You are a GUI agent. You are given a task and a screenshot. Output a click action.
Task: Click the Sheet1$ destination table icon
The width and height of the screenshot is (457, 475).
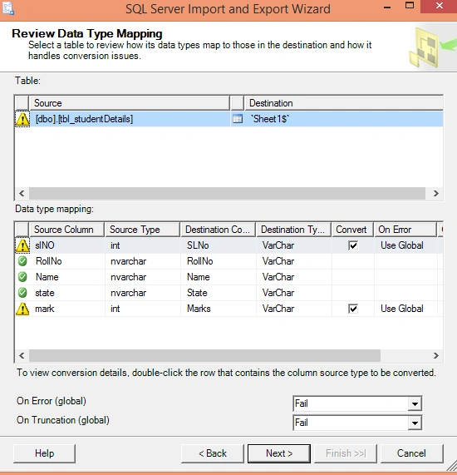[238, 119]
